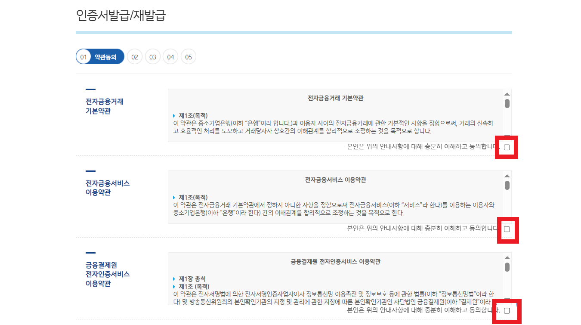Check agreement box for 금융결제원 전자인증서비스 이용약관
The width and height of the screenshot is (581, 325).
pos(507,310)
